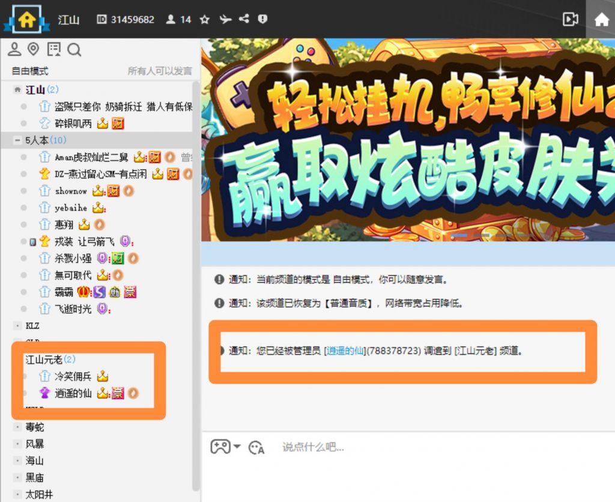Open the dropdown arrow next to the game controller
The height and width of the screenshot is (502, 615).
coord(237,446)
